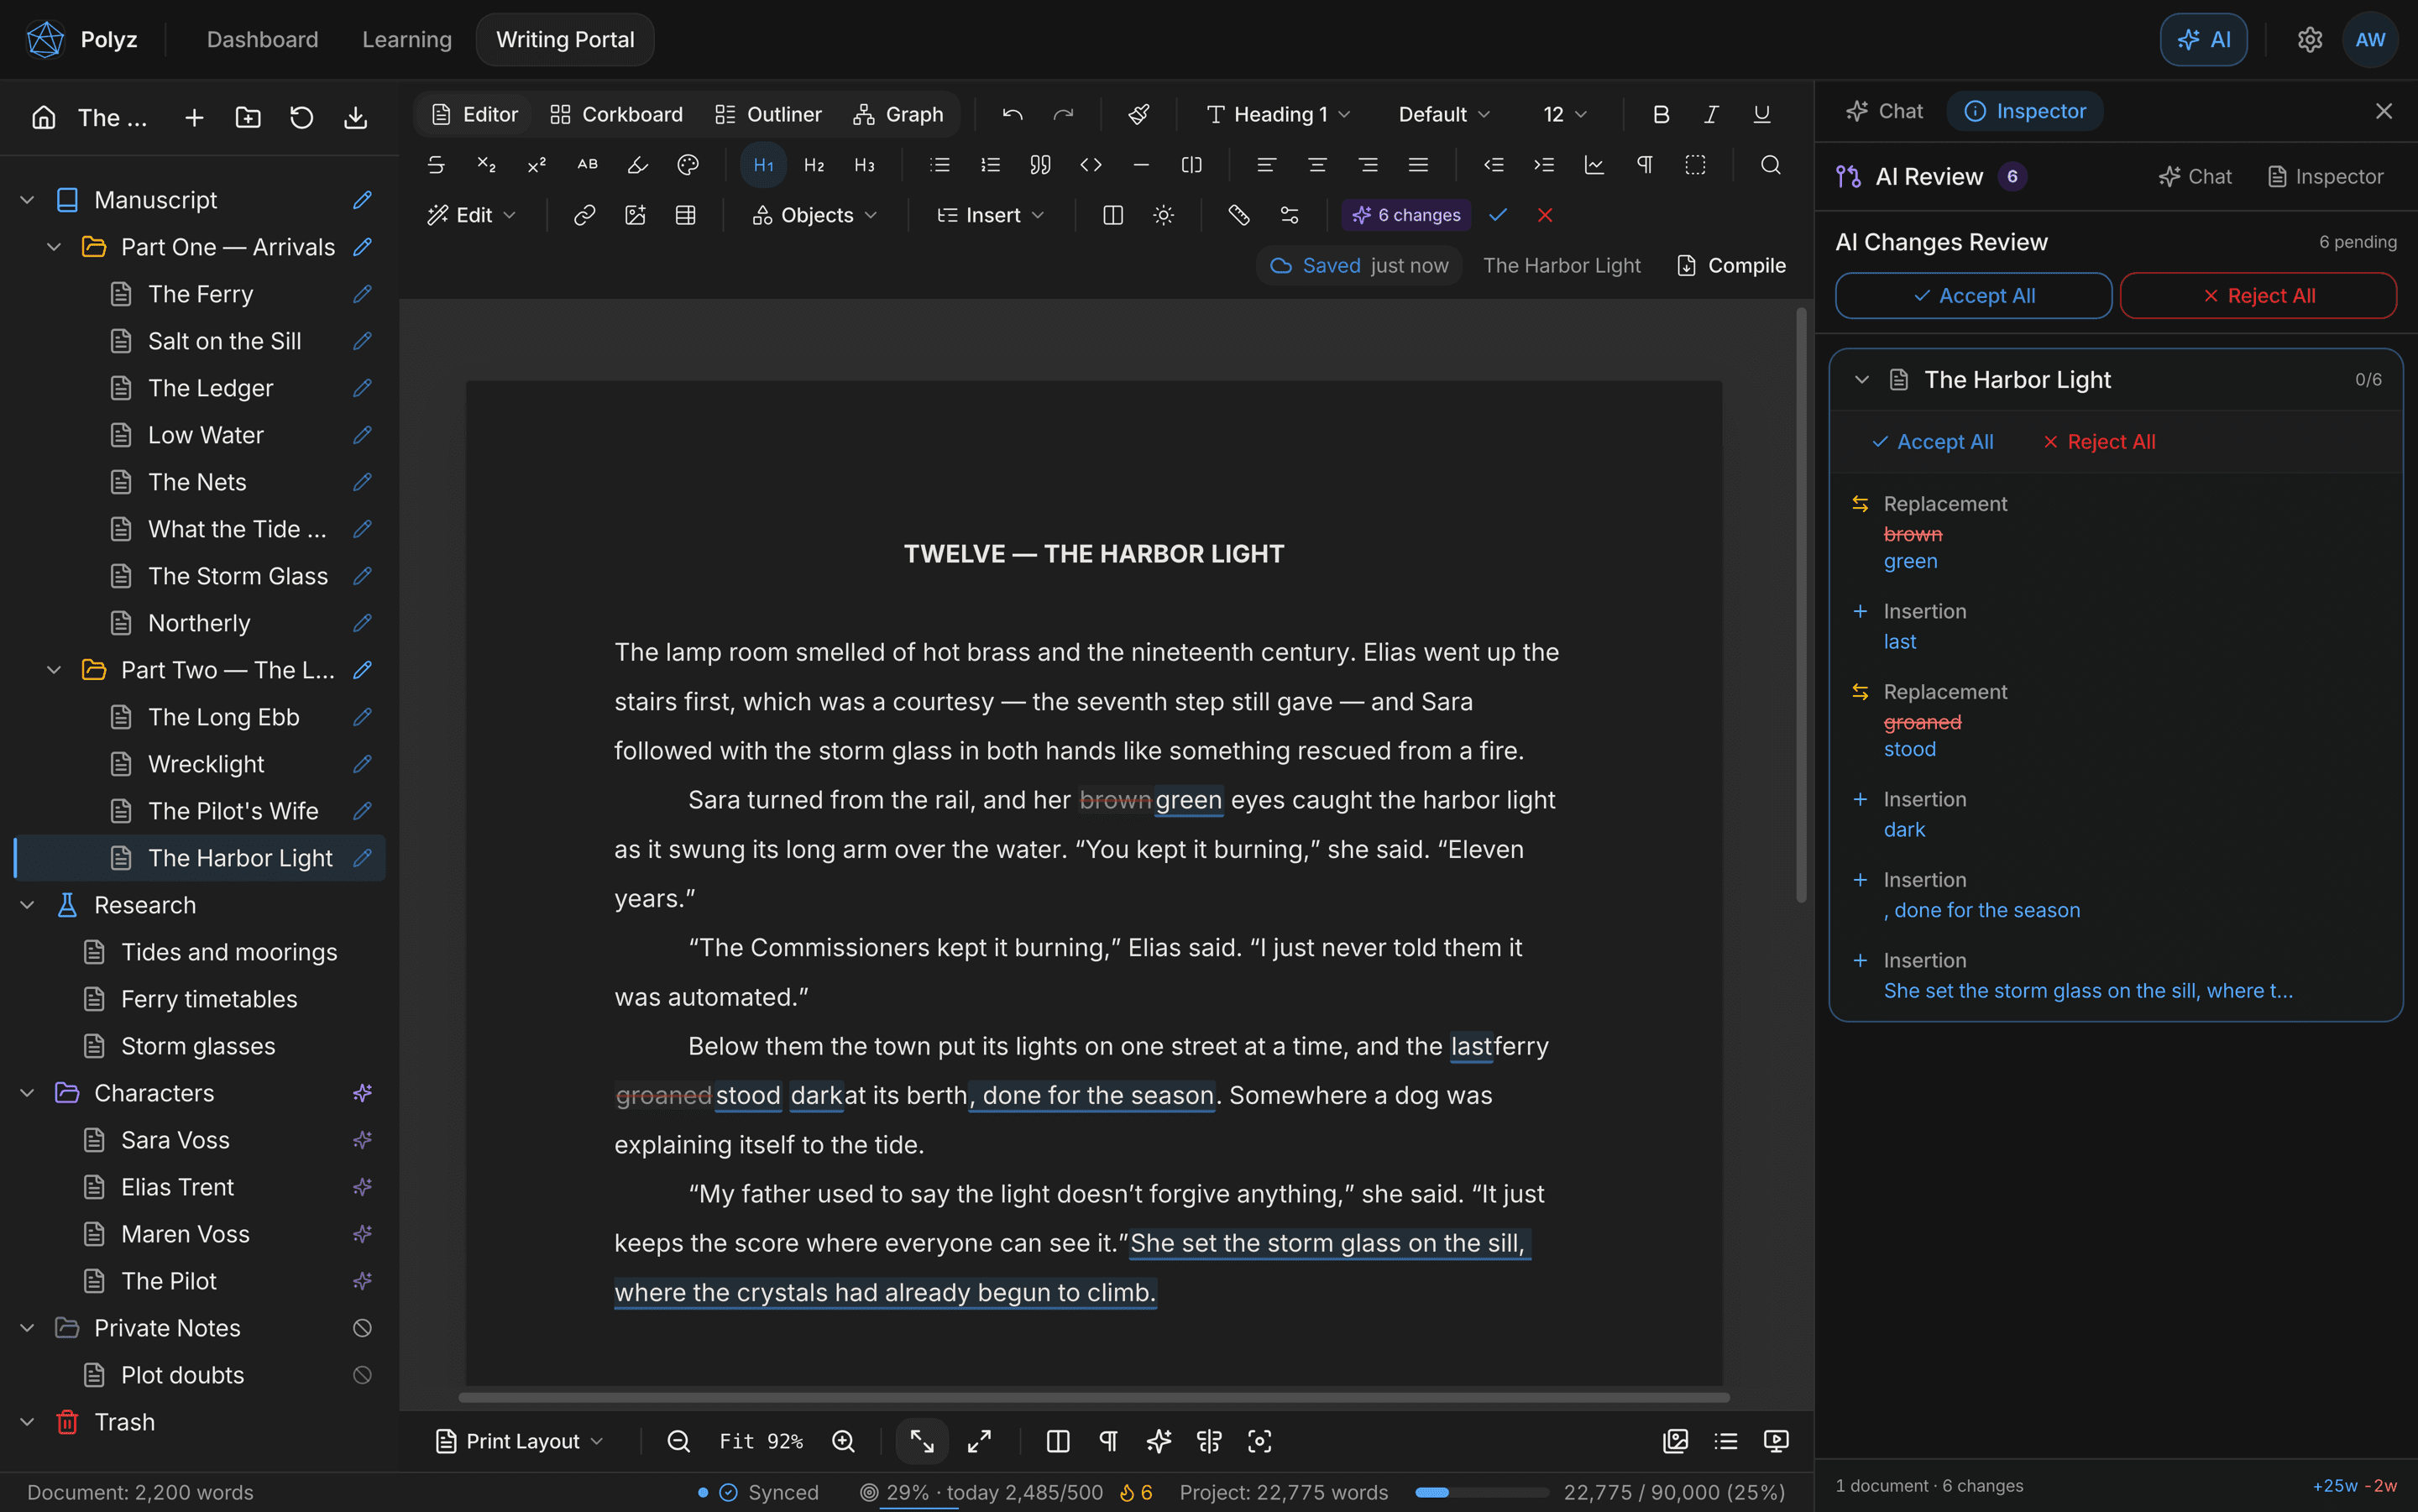Open the Objects dropdown menu
2418x1512 pixels.
click(x=815, y=215)
